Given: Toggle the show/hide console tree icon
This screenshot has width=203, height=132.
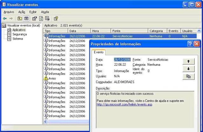Looking at the screenshot, I should point(26,19).
